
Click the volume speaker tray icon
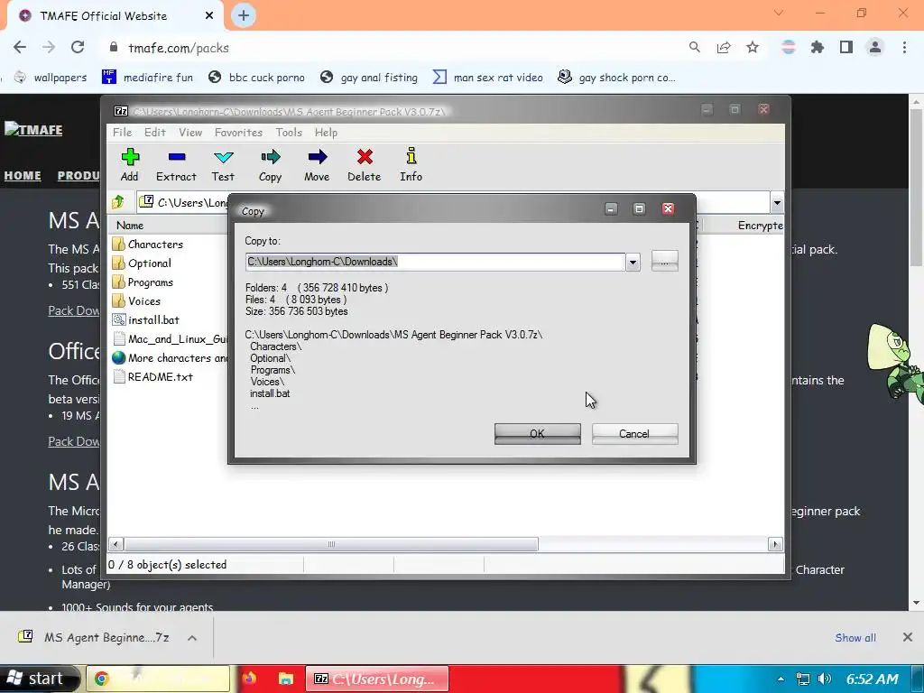825,679
